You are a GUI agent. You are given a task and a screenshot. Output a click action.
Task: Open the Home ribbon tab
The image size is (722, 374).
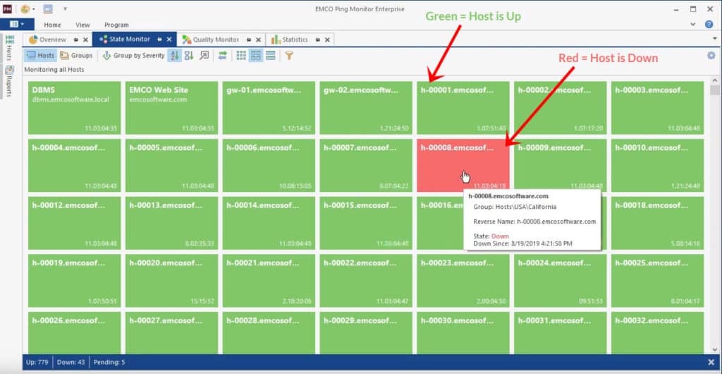coord(52,25)
